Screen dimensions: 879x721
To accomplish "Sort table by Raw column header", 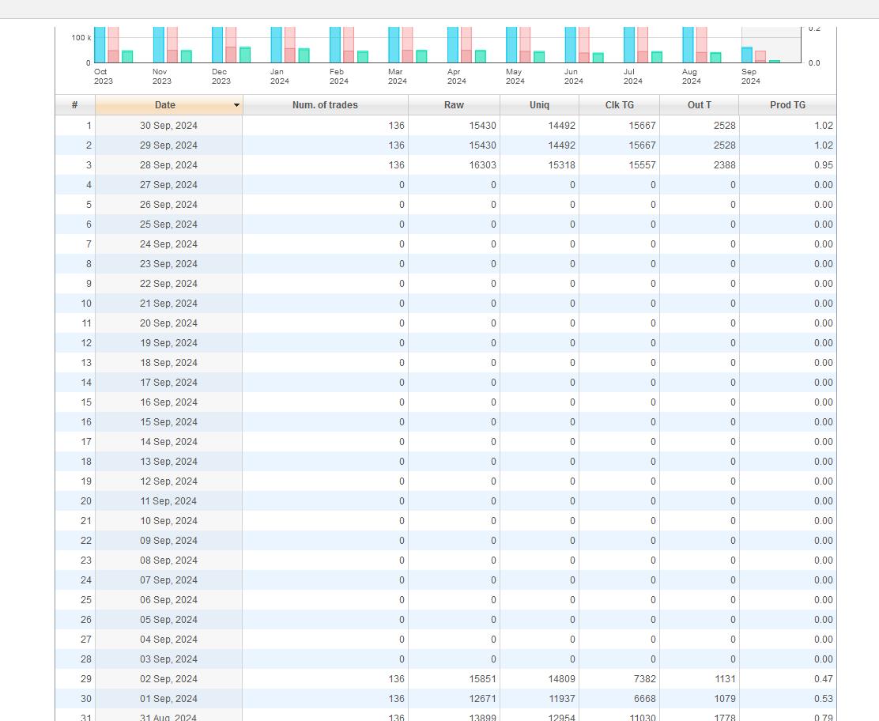I will (454, 105).
